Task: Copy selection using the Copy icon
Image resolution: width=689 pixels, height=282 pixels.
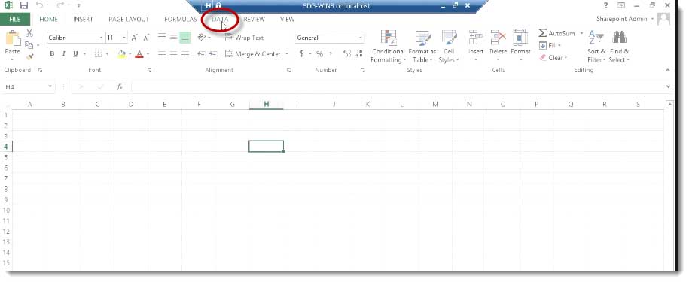Action: (x=29, y=45)
